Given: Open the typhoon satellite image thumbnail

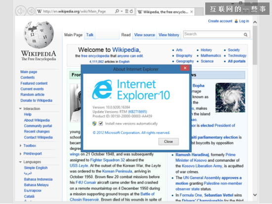Looking at the screenshot, I should [230, 98].
